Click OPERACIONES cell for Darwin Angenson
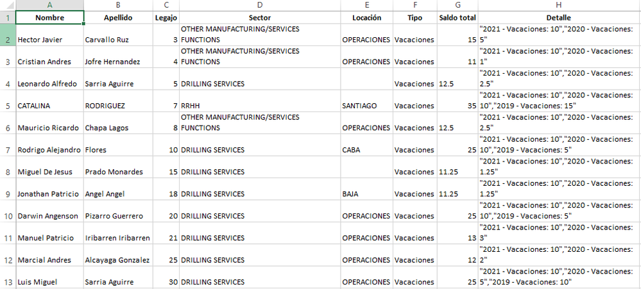The image size is (641, 289). point(366,211)
